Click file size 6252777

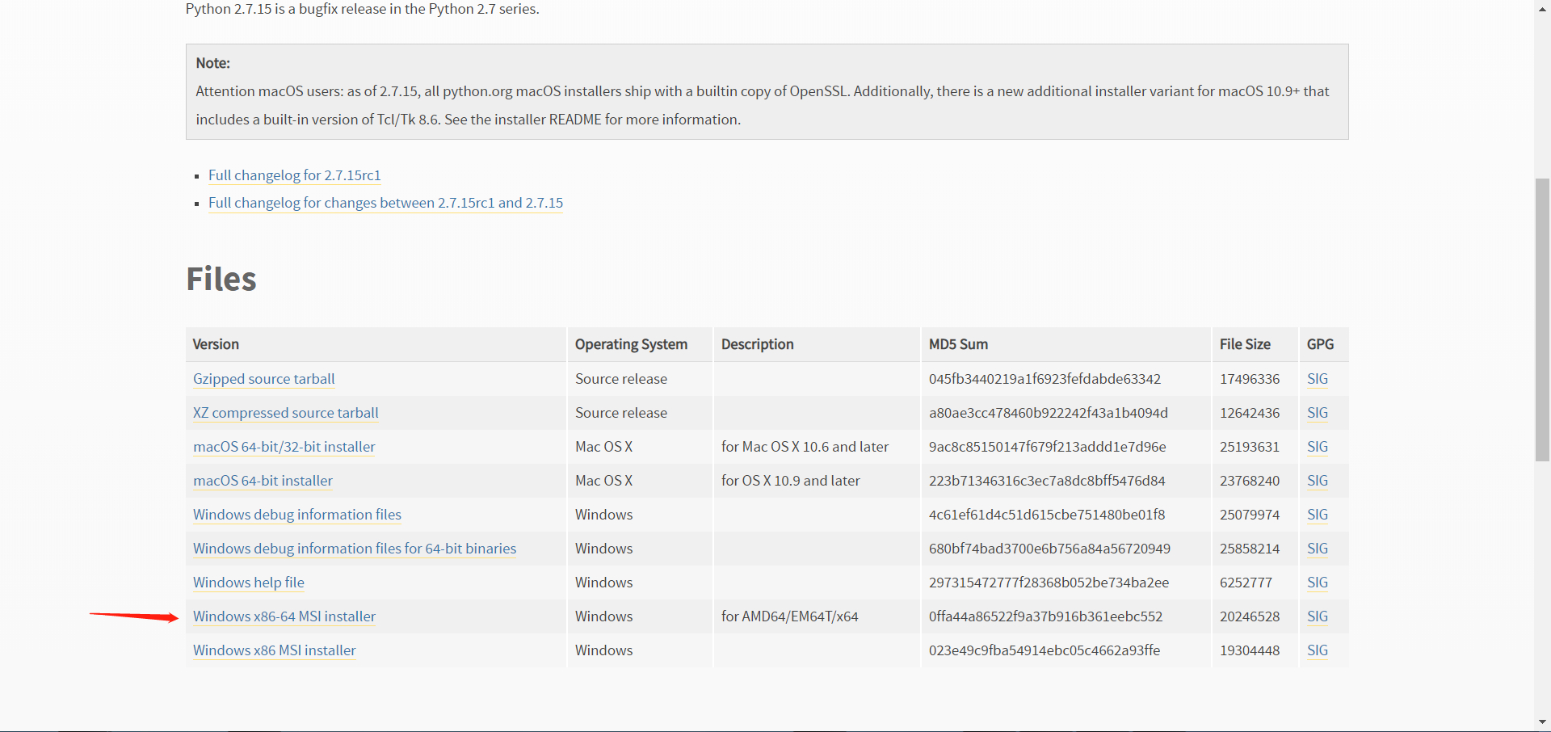[x=1246, y=583]
